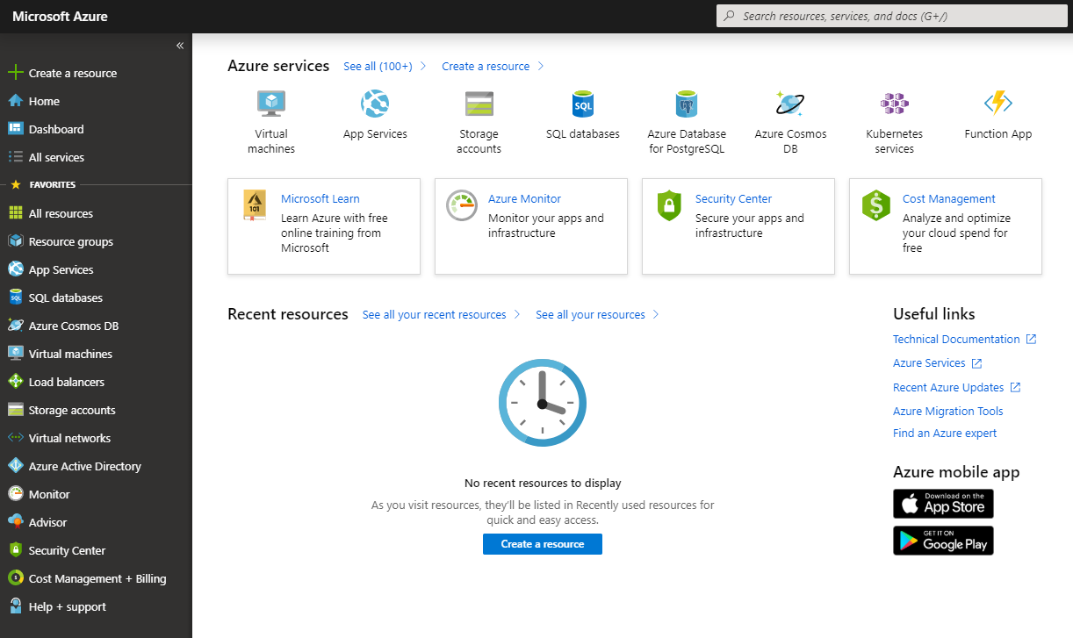Image resolution: width=1073 pixels, height=638 pixels.
Task: Click the All resources grid icon
Action: click(x=15, y=213)
